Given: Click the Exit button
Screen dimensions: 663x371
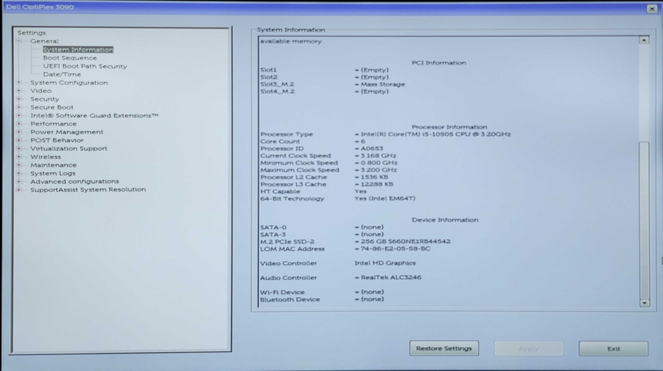Looking at the screenshot, I should click(613, 349).
